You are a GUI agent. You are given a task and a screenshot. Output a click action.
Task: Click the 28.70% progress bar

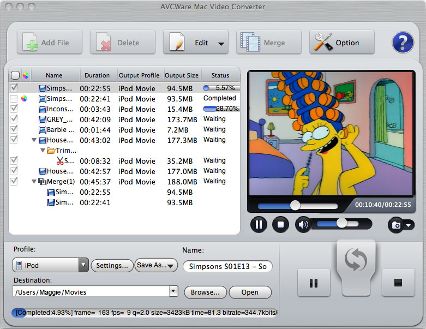[221, 109]
